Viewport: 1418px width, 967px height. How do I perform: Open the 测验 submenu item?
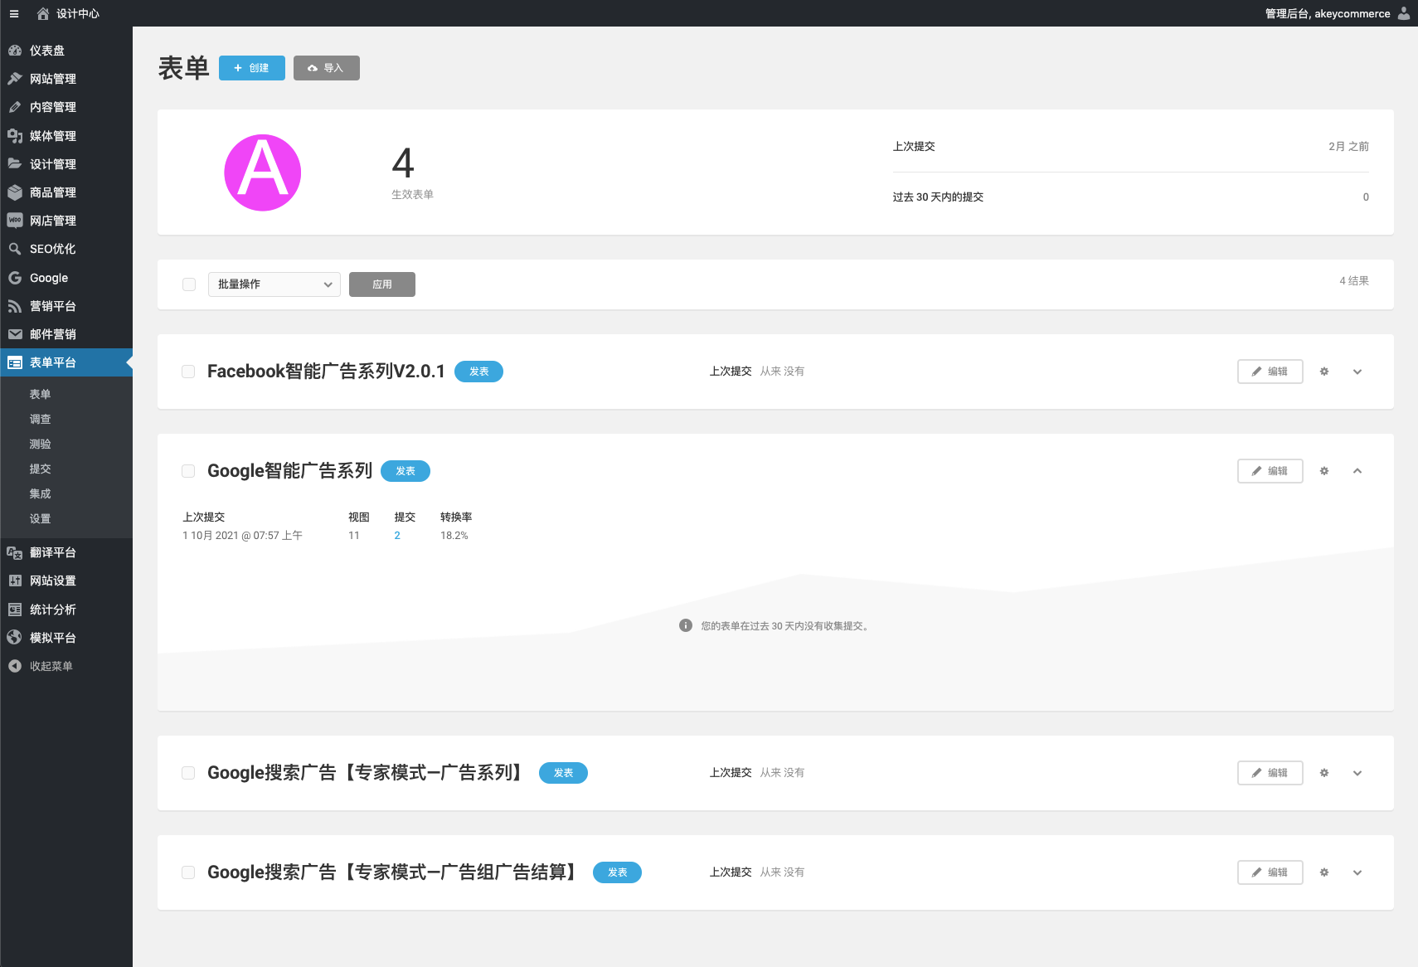(x=40, y=444)
